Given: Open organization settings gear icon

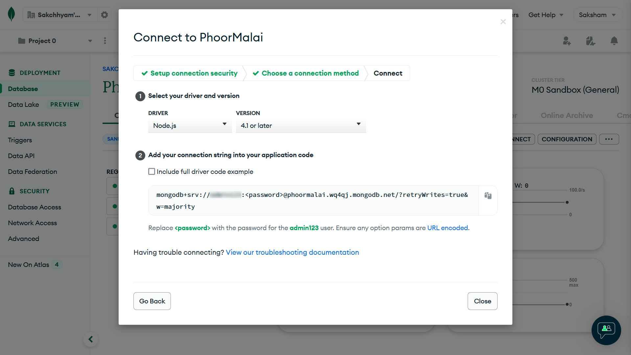Looking at the screenshot, I should click(104, 15).
